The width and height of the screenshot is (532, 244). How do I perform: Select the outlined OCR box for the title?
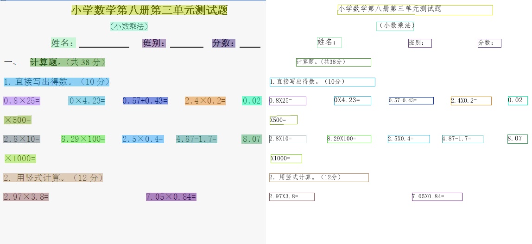click(x=415, y=10)
